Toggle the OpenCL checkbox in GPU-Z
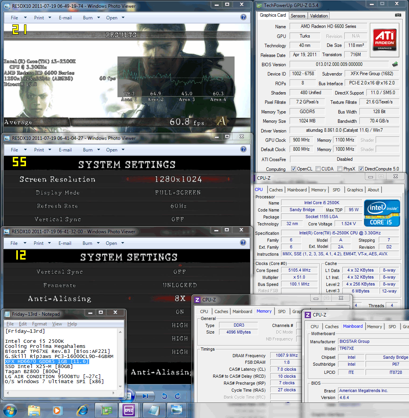This screenshot has width=409, height=418. [293, 169]
